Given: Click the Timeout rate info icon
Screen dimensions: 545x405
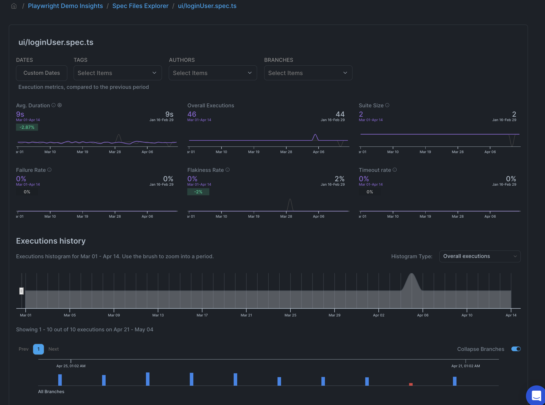Looking at the screenshot, I should [x=395, y=170].
